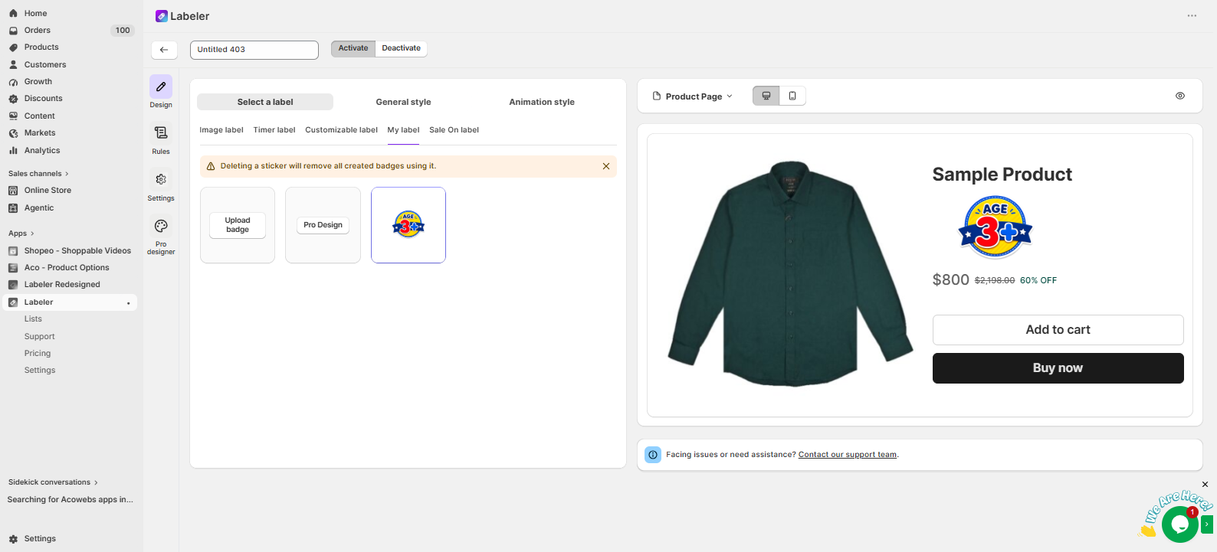Toggle the preview eye icon
Image resolution: width=1217 pixels, height=552 pixels.
point(1180,96)
